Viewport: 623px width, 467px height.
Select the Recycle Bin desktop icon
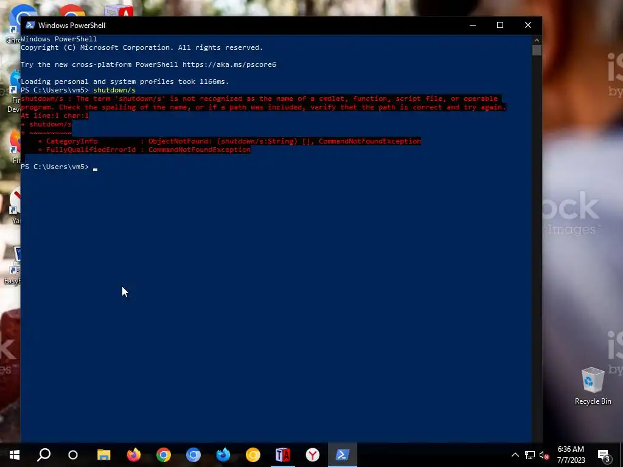pyautogui.click(x=593, y=386)
